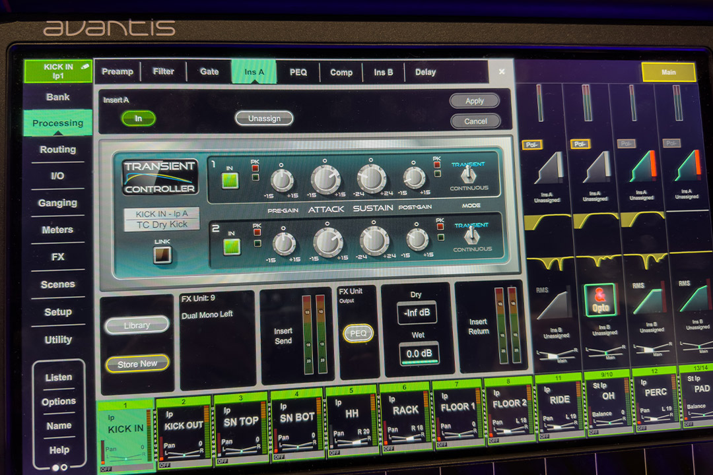Open the FX screen from side menu

click(57, 257)
